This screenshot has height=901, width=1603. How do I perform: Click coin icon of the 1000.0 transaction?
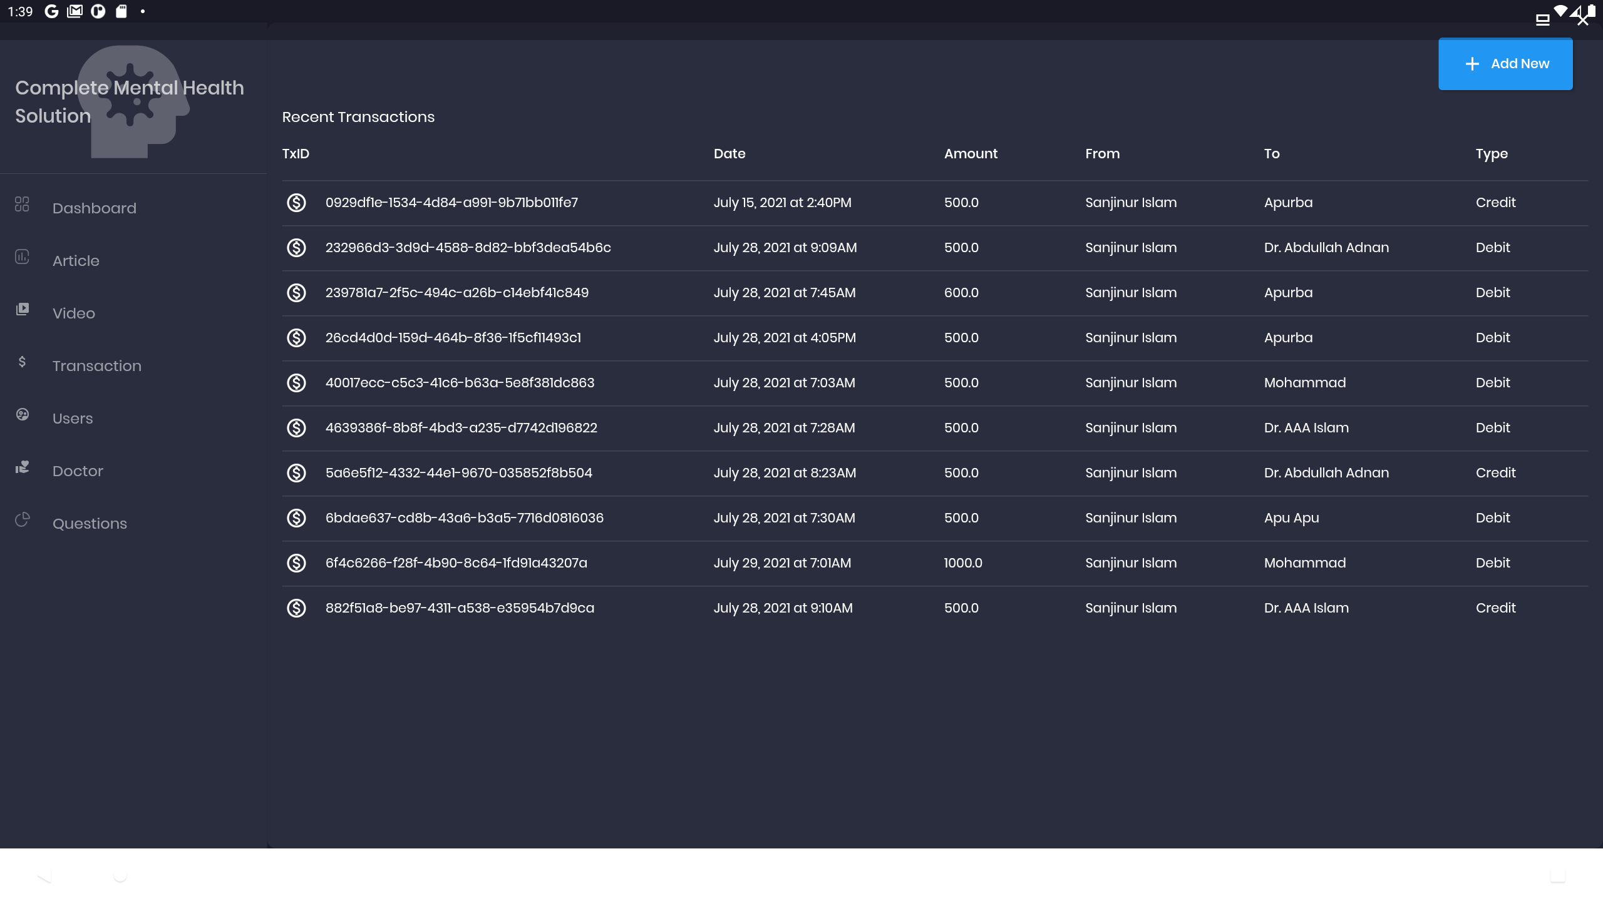pos(296,563)
